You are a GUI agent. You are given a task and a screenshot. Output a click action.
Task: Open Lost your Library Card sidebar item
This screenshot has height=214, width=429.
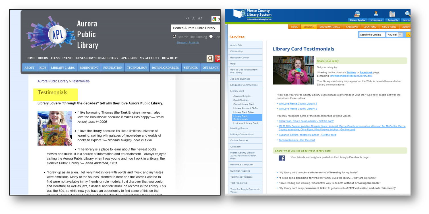pyautogui.click(x=246, y=123)
